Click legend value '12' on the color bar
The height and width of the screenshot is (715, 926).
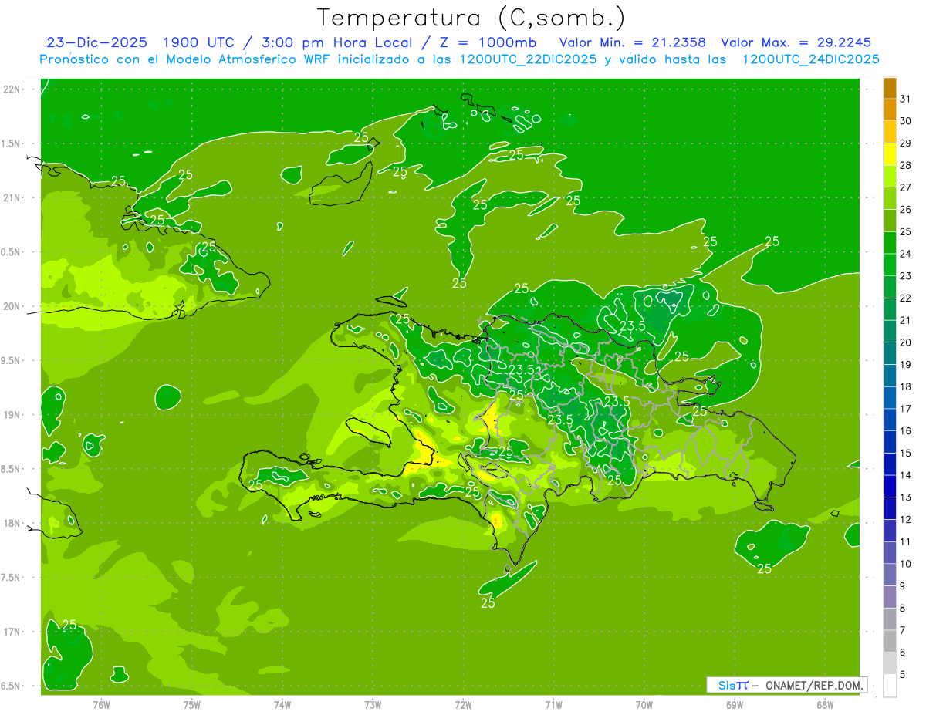905,519
